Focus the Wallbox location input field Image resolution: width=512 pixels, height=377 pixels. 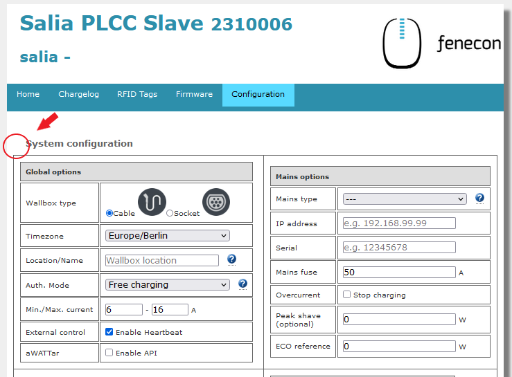pos(162,260)
